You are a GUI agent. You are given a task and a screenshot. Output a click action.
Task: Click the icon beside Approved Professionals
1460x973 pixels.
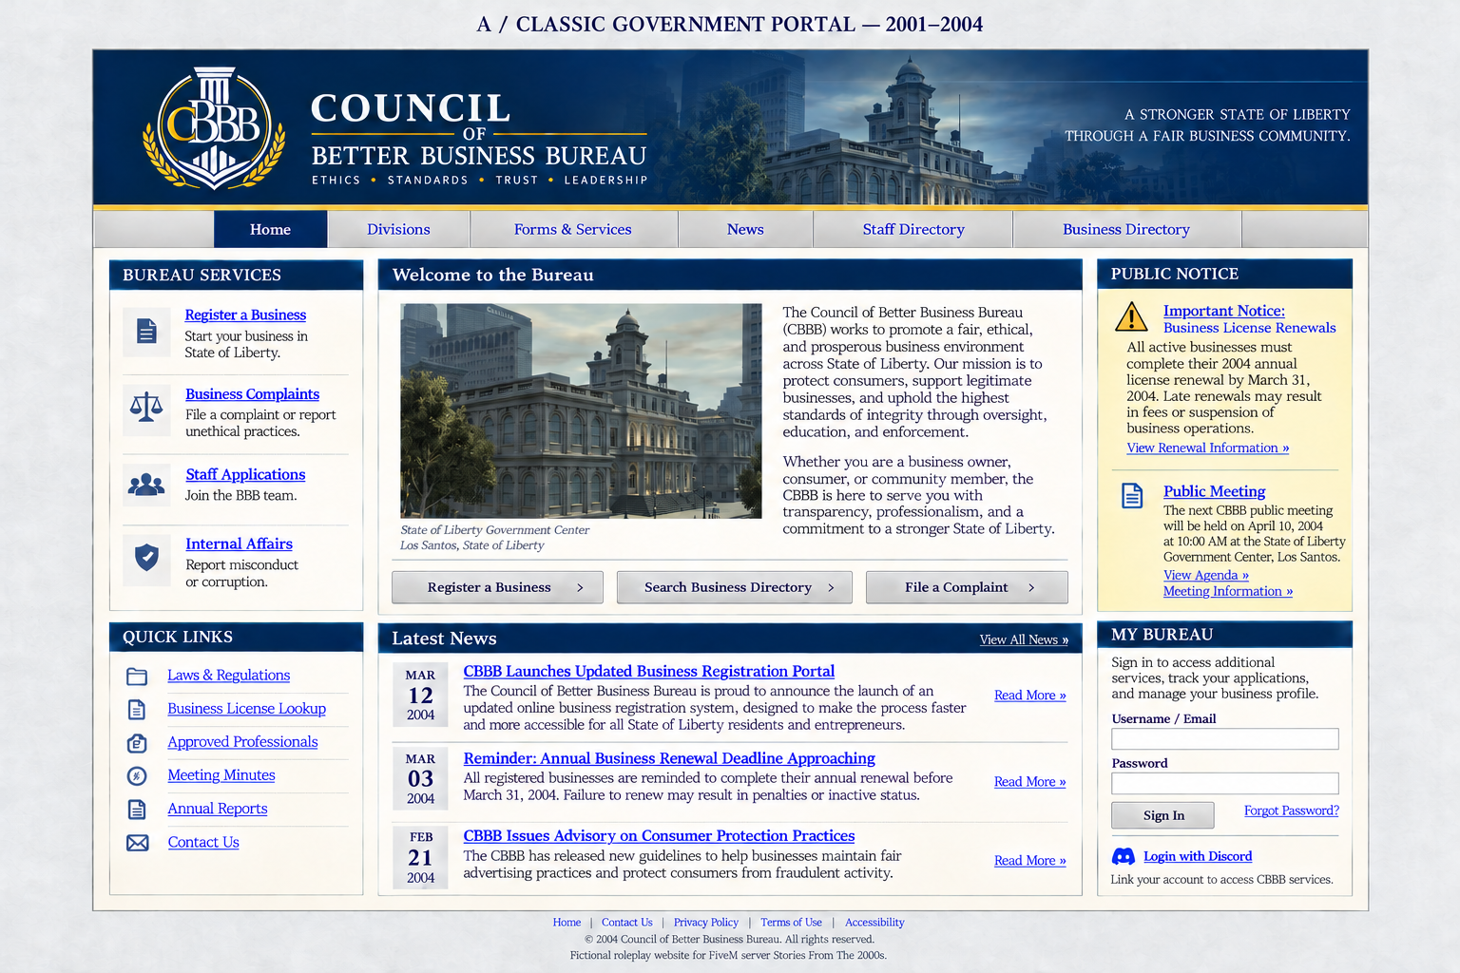[x=137, y=743]
